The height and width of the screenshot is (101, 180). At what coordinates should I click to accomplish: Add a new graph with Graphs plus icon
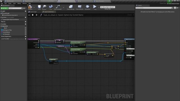tap(26, 11)
